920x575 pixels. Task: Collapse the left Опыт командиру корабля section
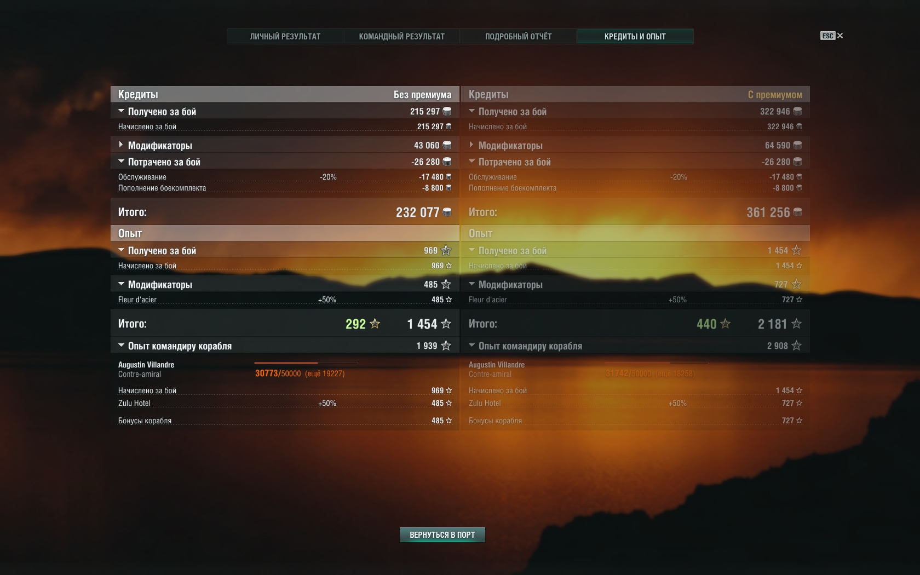pyautogui.click(x=121, y=346)
